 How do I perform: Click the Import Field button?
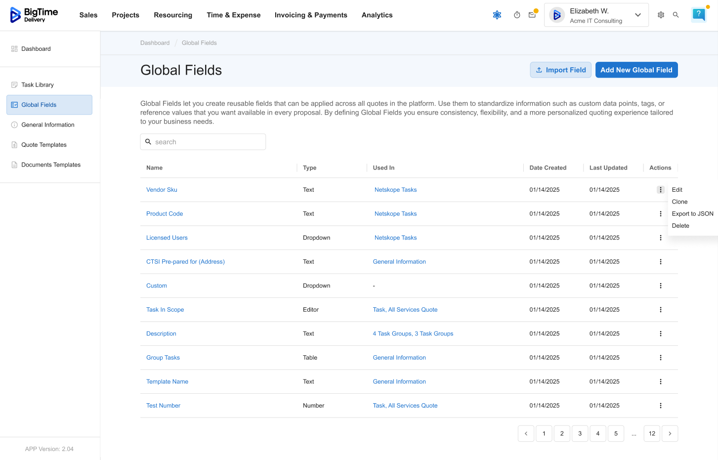[560, 70]
